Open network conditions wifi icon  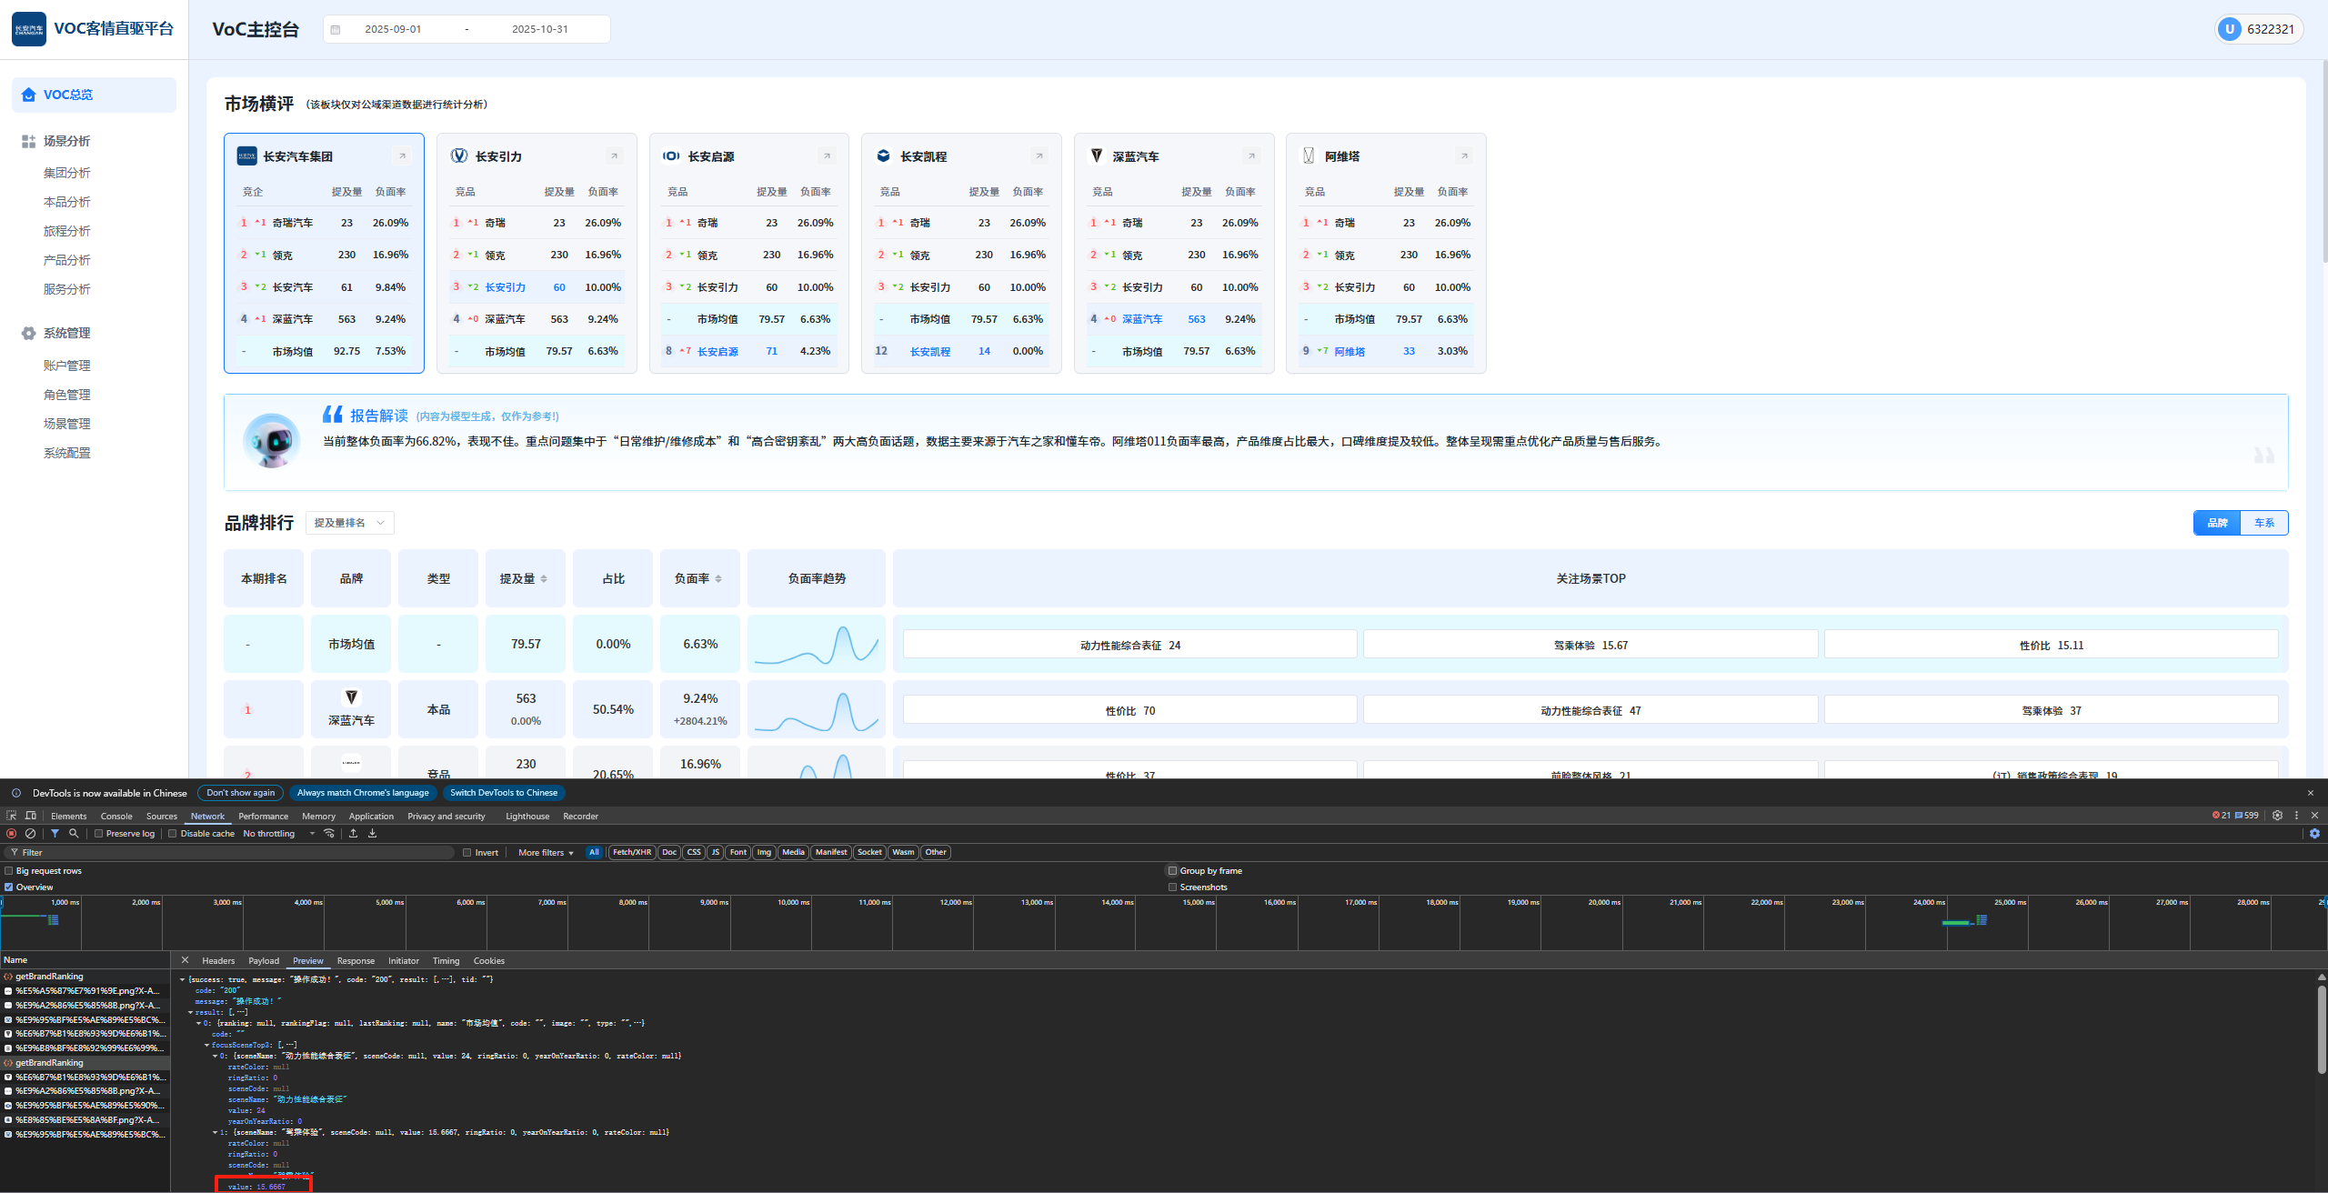[329, 833]
